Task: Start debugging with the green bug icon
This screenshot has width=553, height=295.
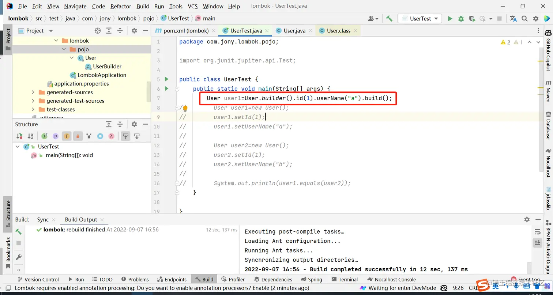Action: pos(461,19)
